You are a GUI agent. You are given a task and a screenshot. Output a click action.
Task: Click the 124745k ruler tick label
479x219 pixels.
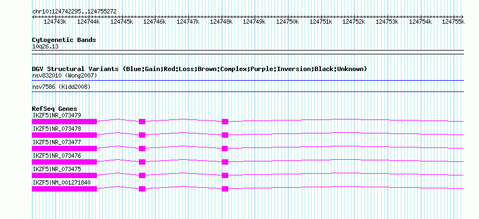pos(122,22)
